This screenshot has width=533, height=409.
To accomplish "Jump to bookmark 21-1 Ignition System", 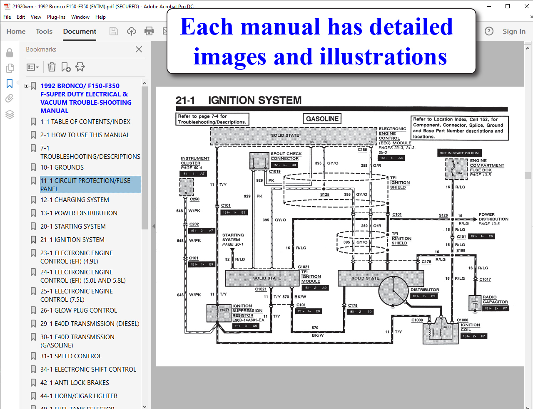I will coord(72,240).
